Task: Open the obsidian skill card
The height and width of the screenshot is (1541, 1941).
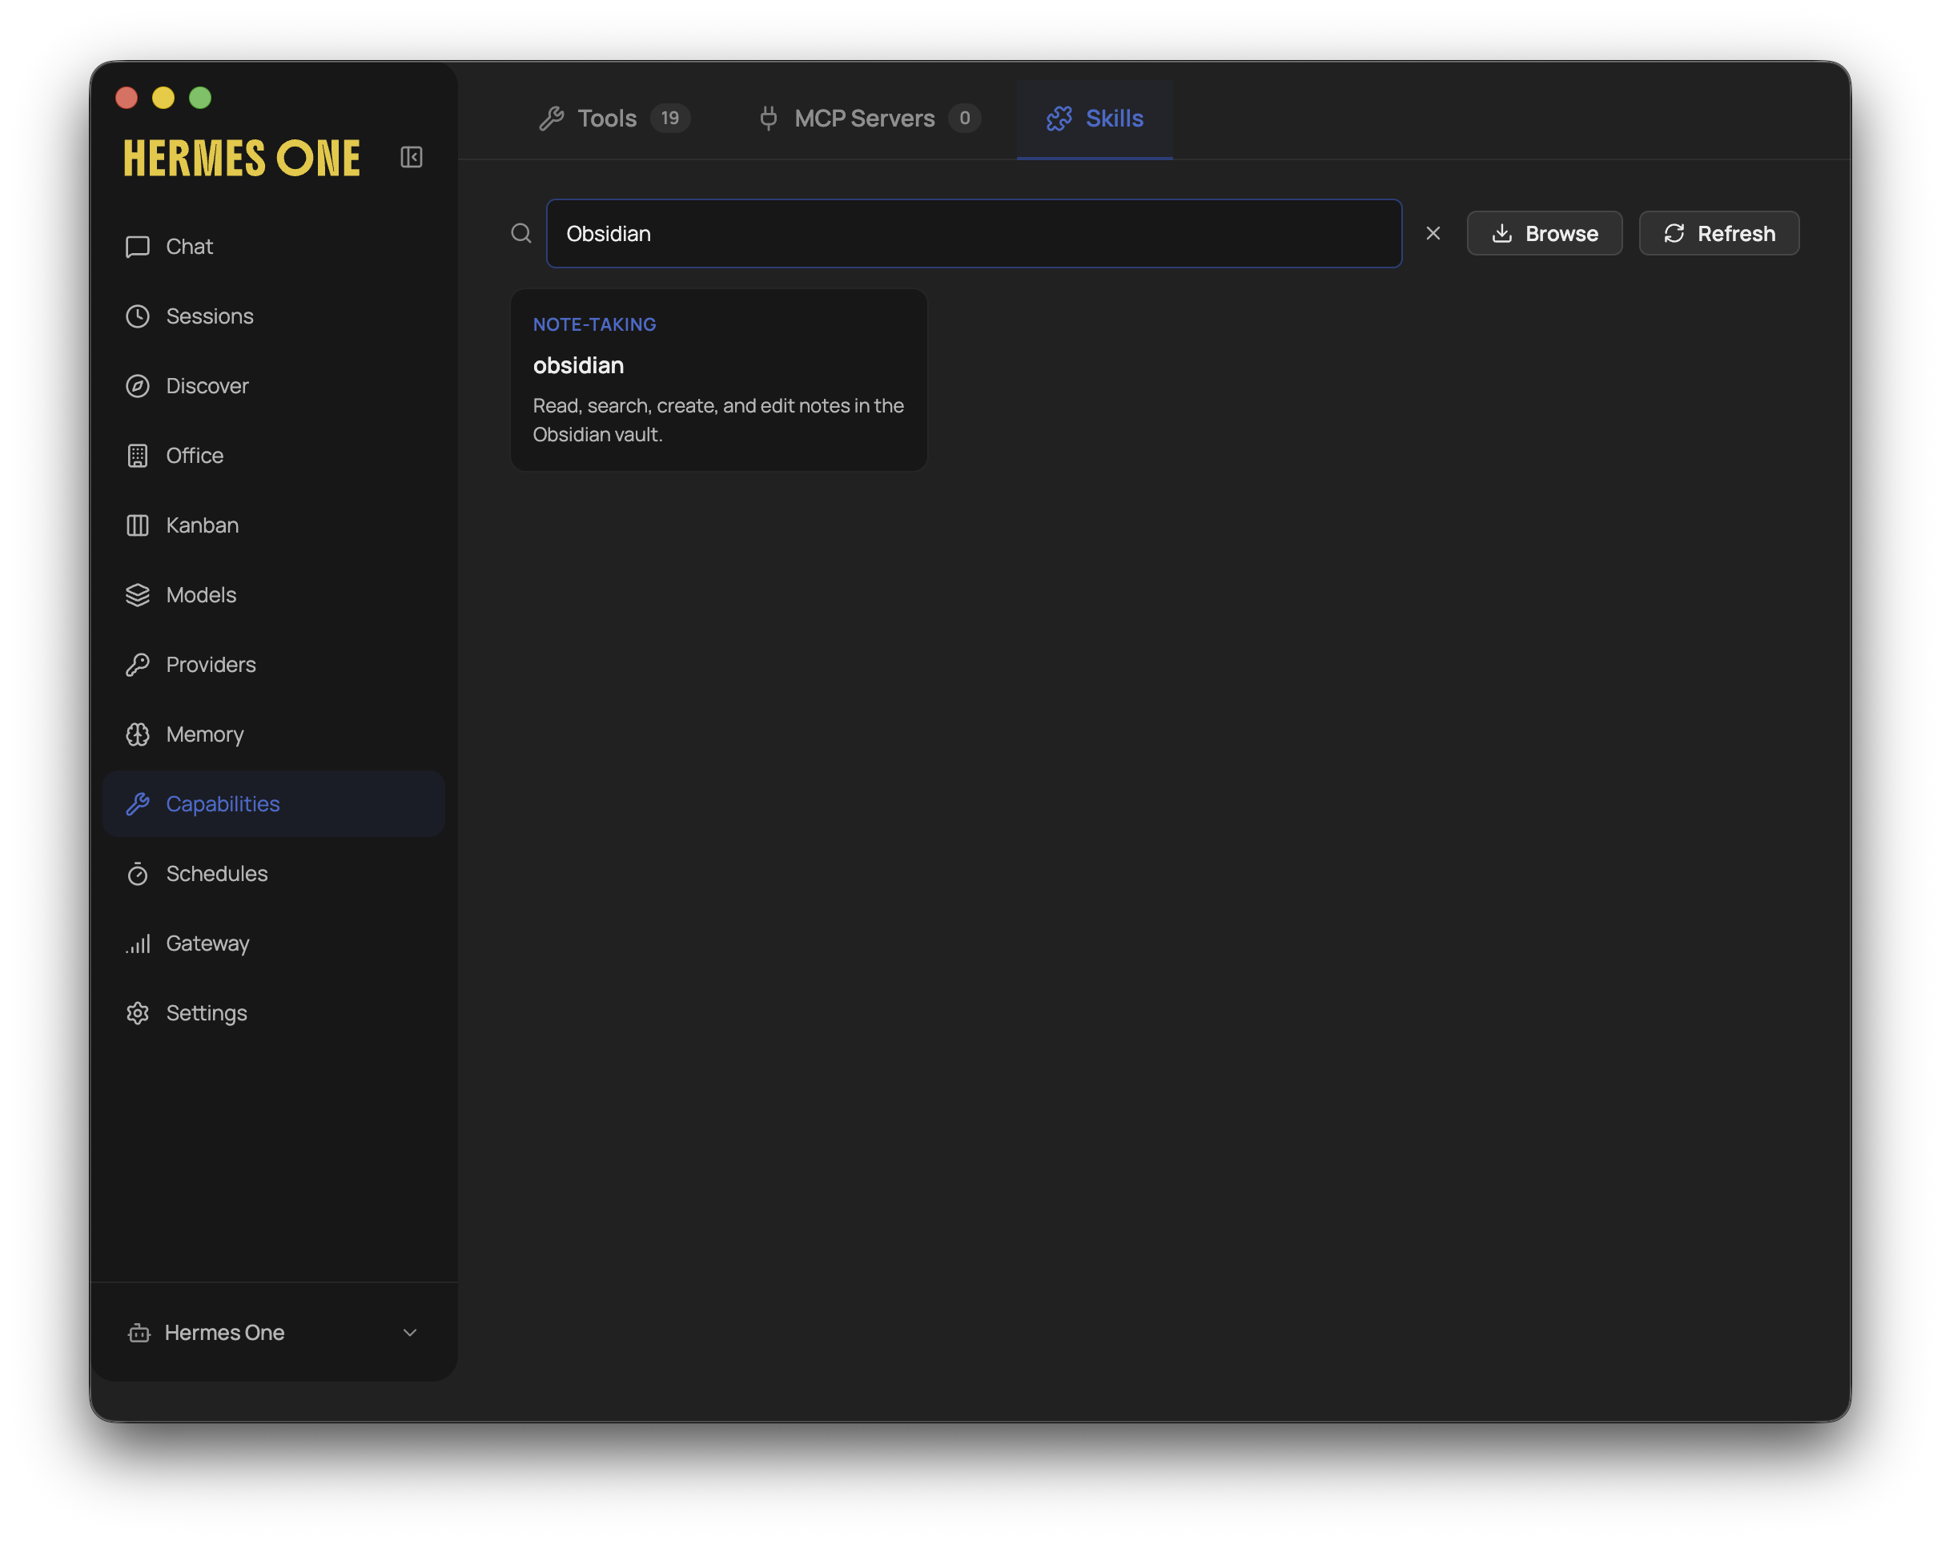Action: point(718,380)
